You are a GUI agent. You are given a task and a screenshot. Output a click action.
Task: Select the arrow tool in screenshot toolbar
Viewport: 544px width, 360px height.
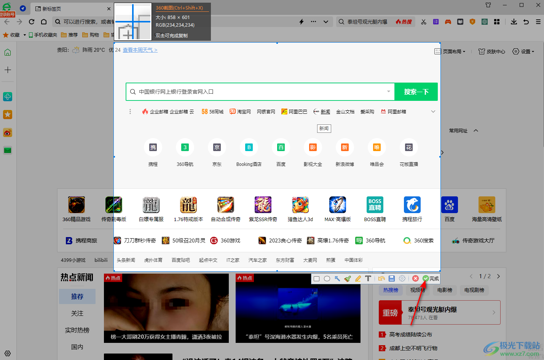pos(337,279)
